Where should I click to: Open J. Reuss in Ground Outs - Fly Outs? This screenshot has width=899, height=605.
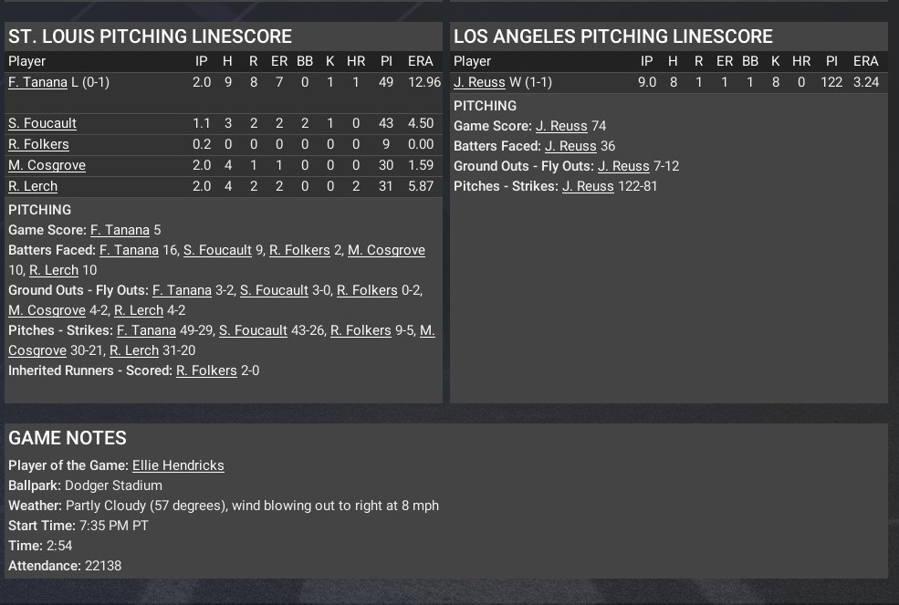pos(623,166)
